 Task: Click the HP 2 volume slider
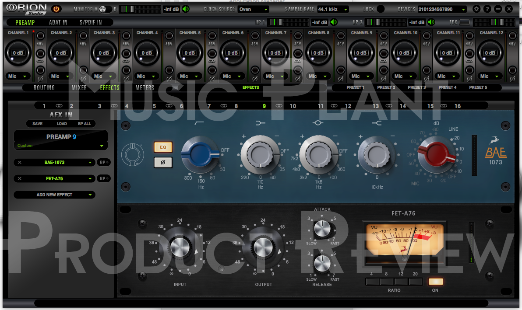click(387, 22)
